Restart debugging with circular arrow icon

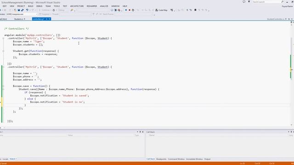tap(133, 10)
